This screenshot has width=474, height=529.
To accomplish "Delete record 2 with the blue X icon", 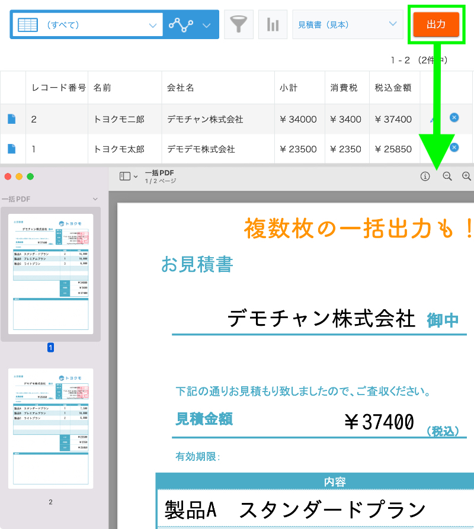I will pyautogui.click(x=454, y=117).
